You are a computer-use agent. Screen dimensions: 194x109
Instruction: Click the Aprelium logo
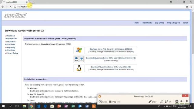[x=15, y=15]
